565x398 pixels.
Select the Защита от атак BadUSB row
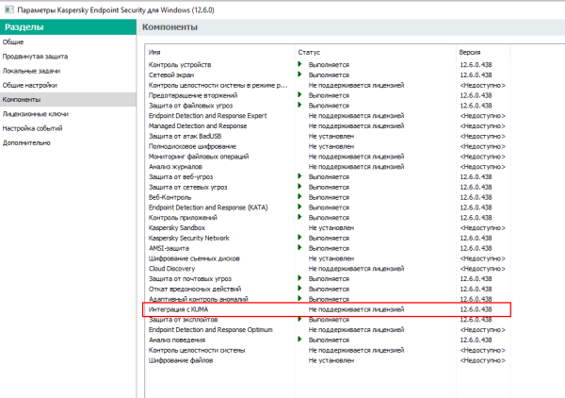(327, 136)
